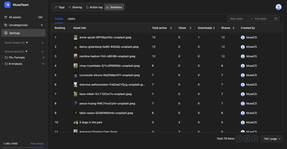This screenshot has height=149, width=287.
Task: Click the MuseTeam logo icon
Action: tap(7, 5)
